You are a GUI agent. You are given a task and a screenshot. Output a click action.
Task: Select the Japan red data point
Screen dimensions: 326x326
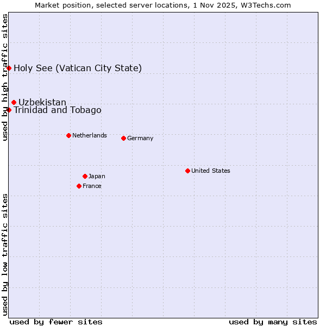85,176
